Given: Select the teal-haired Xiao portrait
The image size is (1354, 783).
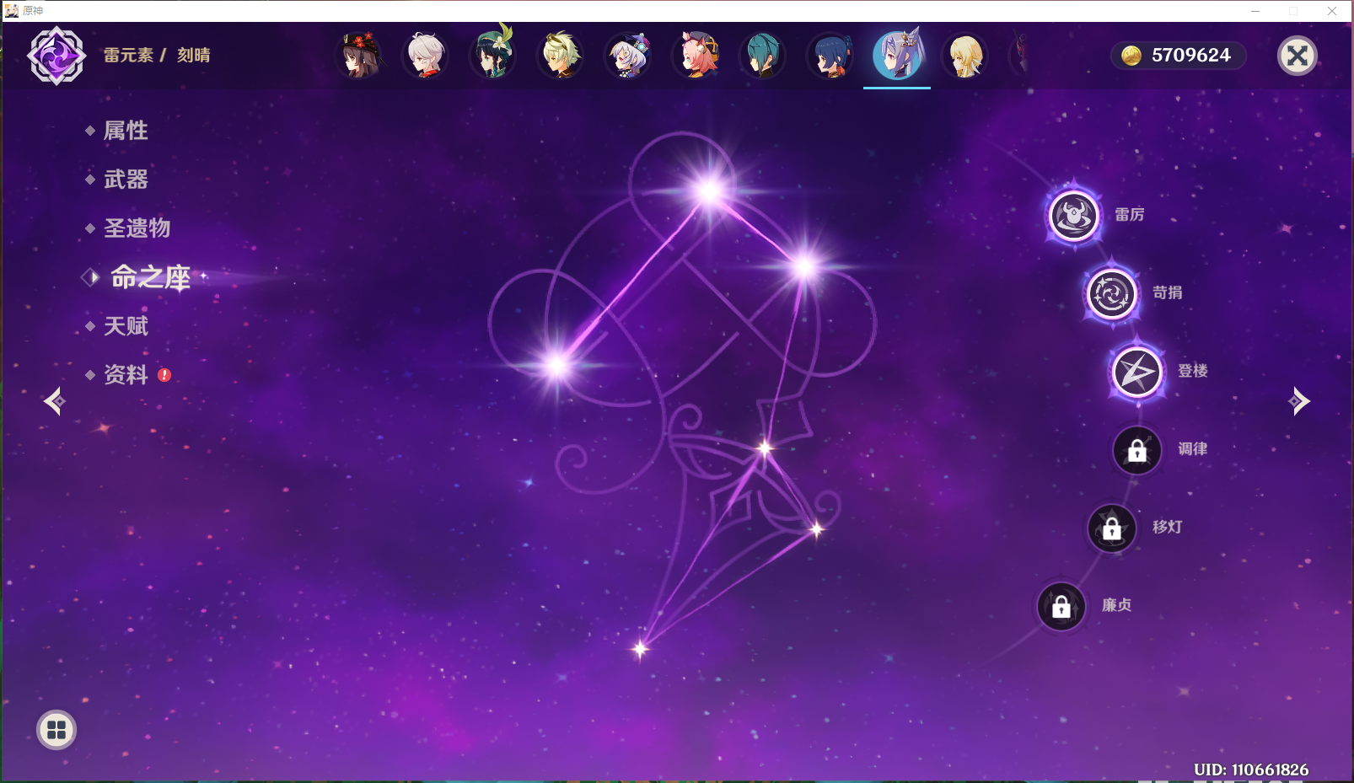Looking at the screenshot, I should pos(763,56).
